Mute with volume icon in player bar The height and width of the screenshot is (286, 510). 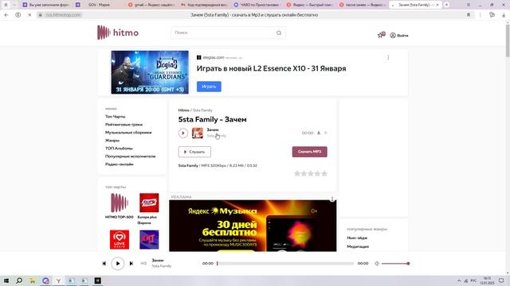click(377, 264)
